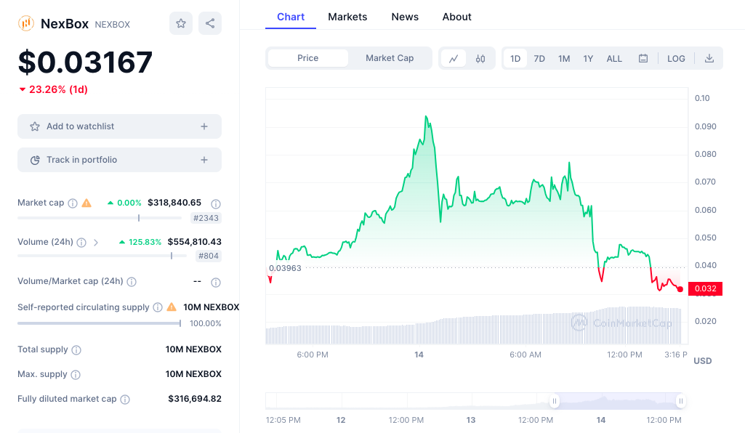Image resolution: width=745 pixels, height=433 pixels.
Task: Click circulating supply 100.00% progress bar
Action: (x=100, y=323)
